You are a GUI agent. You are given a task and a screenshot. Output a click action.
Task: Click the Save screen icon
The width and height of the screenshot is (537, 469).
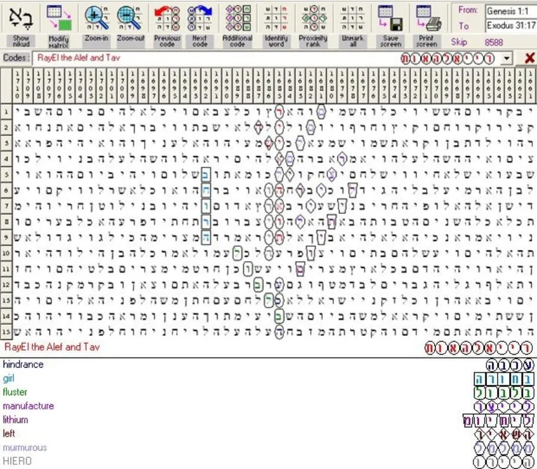390,17
